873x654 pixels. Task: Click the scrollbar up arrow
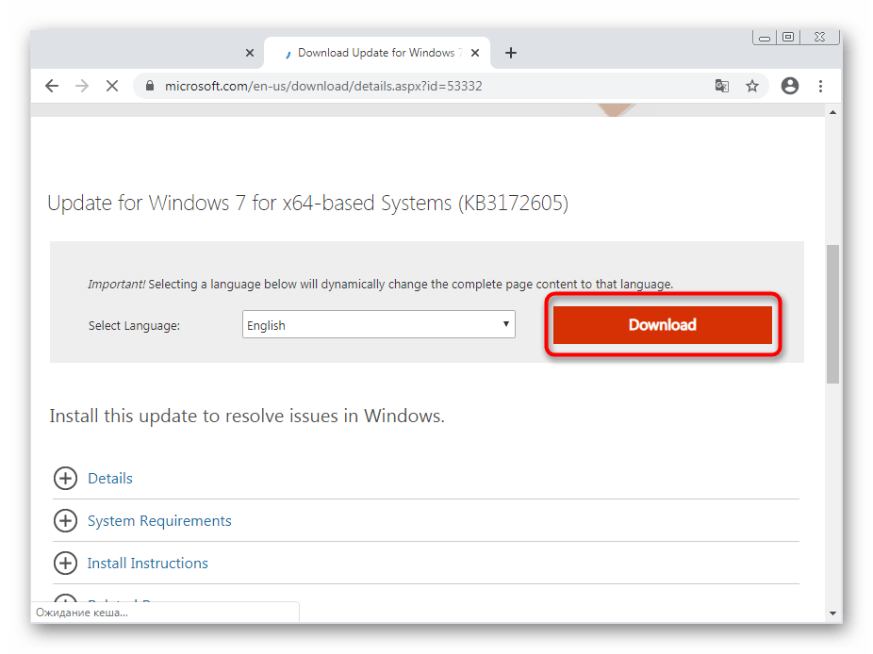pos(832,112)
